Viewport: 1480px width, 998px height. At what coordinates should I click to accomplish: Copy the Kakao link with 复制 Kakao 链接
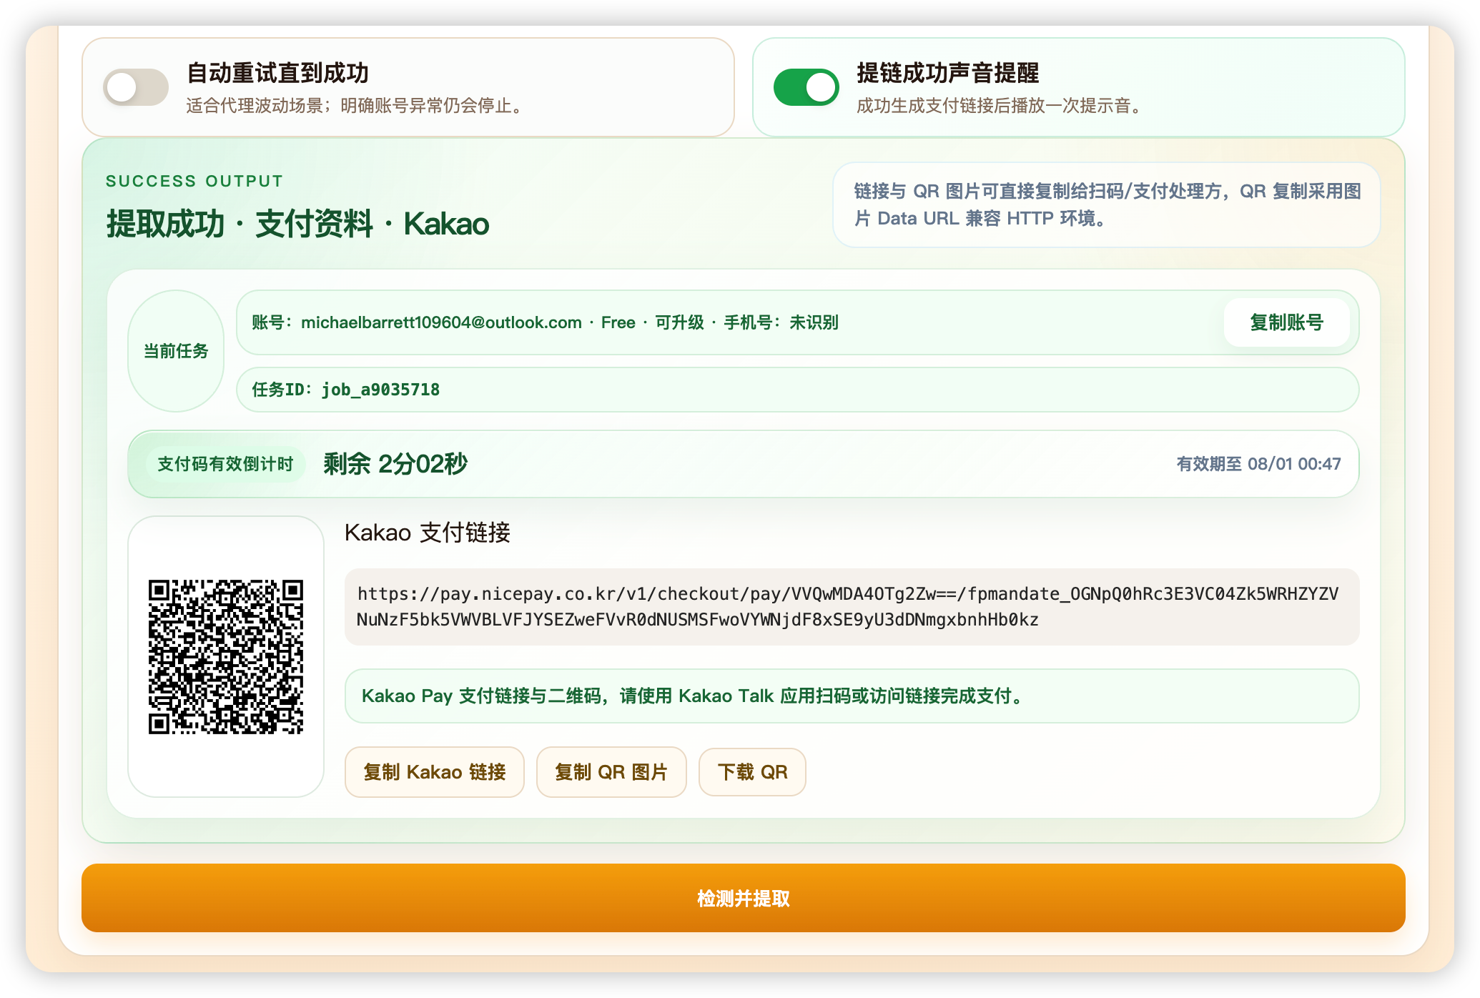[x=435, y=772]
